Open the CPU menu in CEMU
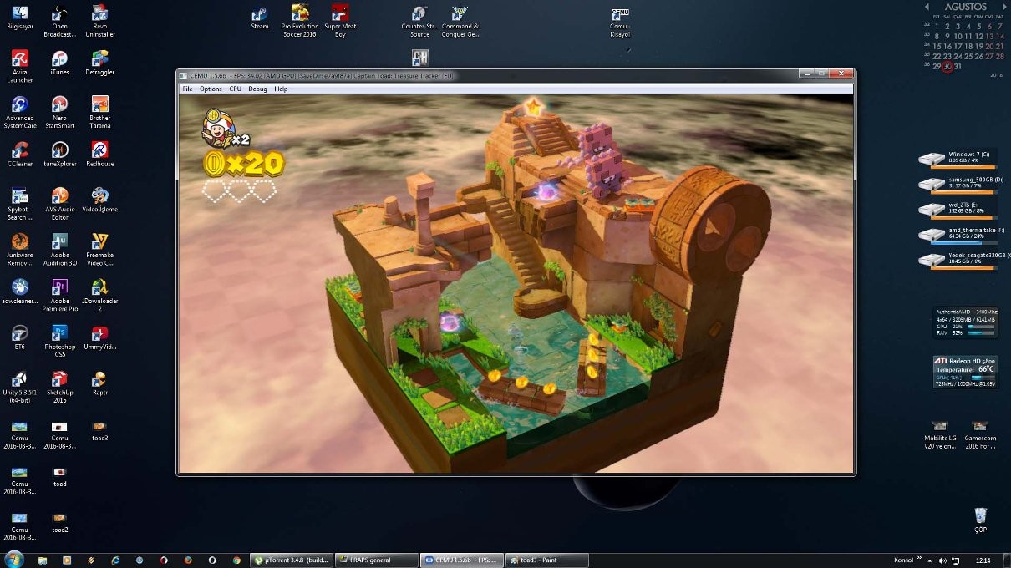Viewport: 1011px width, 568px height. pyautogui.click(x=235, y=89)
